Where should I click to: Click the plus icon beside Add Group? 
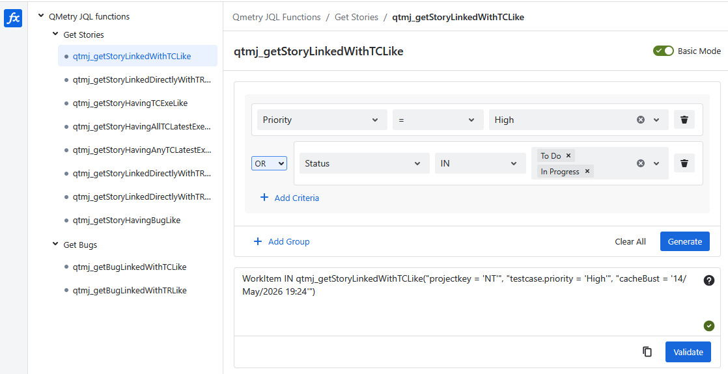click(258, 241)
